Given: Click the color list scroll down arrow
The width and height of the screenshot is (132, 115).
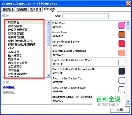Looking at the screenshot, I should [x=128, y=102].
